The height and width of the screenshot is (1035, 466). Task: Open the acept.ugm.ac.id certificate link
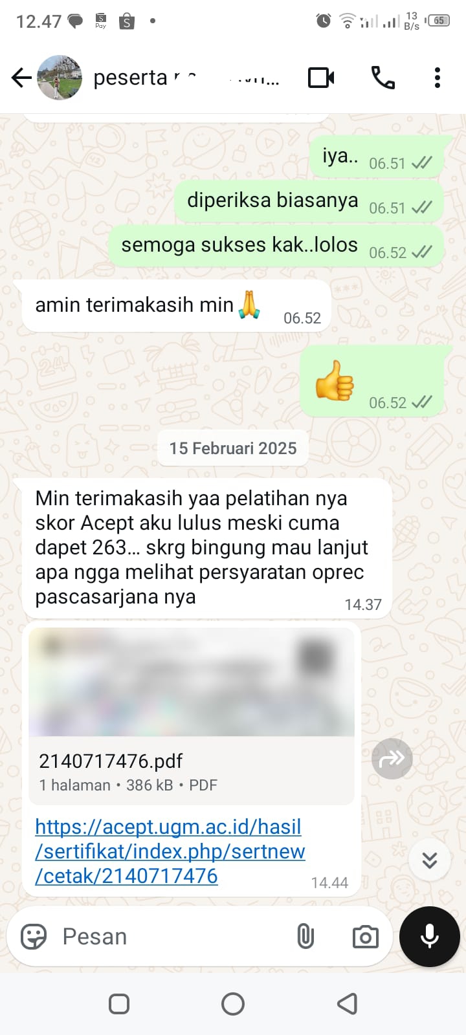pyautogui.click(x=170, y=851)
